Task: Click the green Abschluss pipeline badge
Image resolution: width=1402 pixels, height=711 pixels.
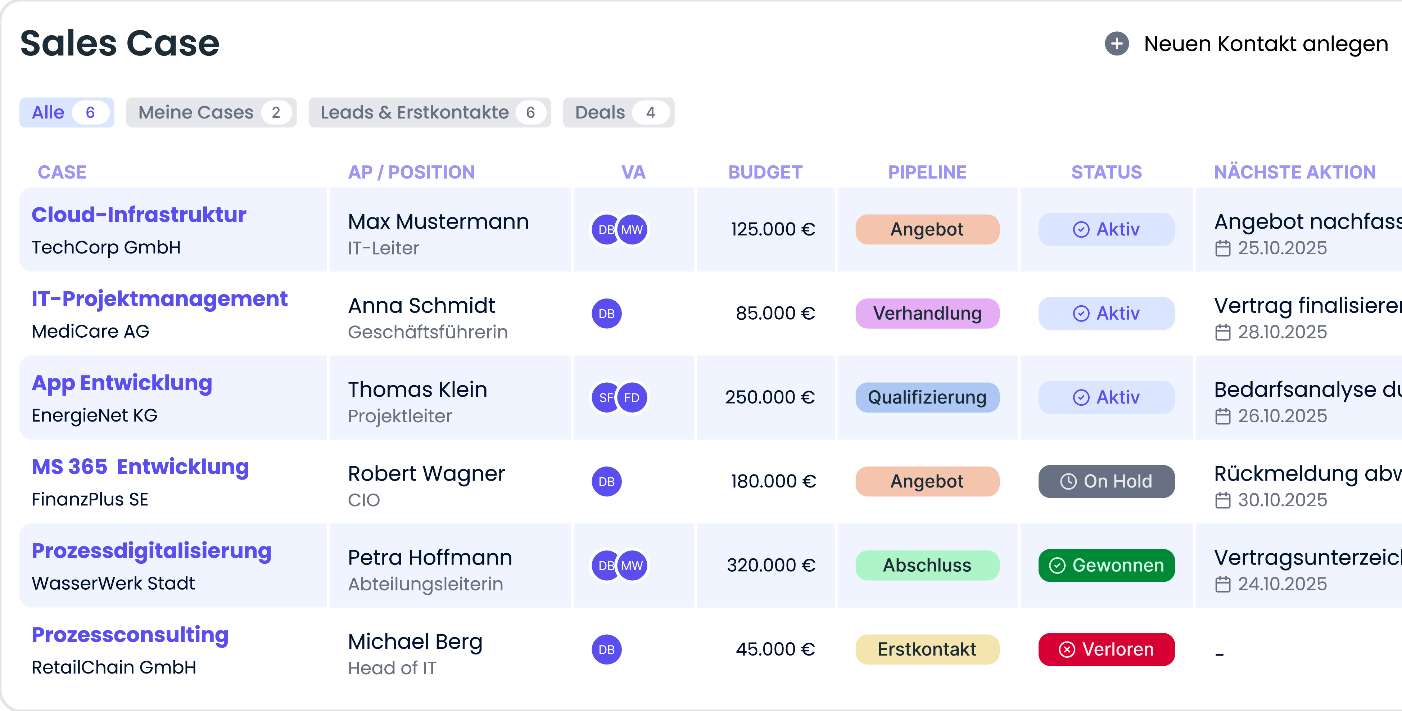Action: [x=927, y=566]
